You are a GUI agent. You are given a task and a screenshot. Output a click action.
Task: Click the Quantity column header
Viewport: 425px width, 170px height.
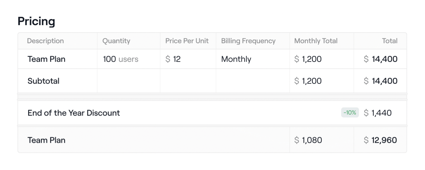[116, 41]
